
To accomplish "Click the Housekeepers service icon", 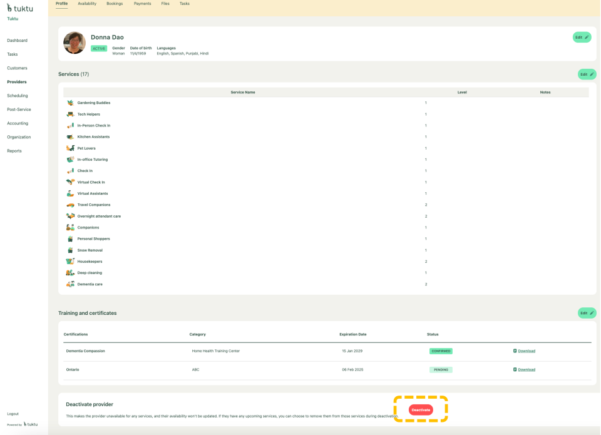I will coord(70,262).
